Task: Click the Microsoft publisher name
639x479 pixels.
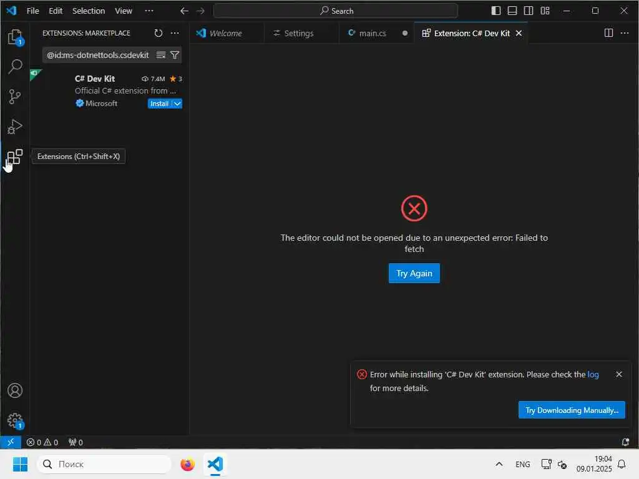Action: click(102, 104)
